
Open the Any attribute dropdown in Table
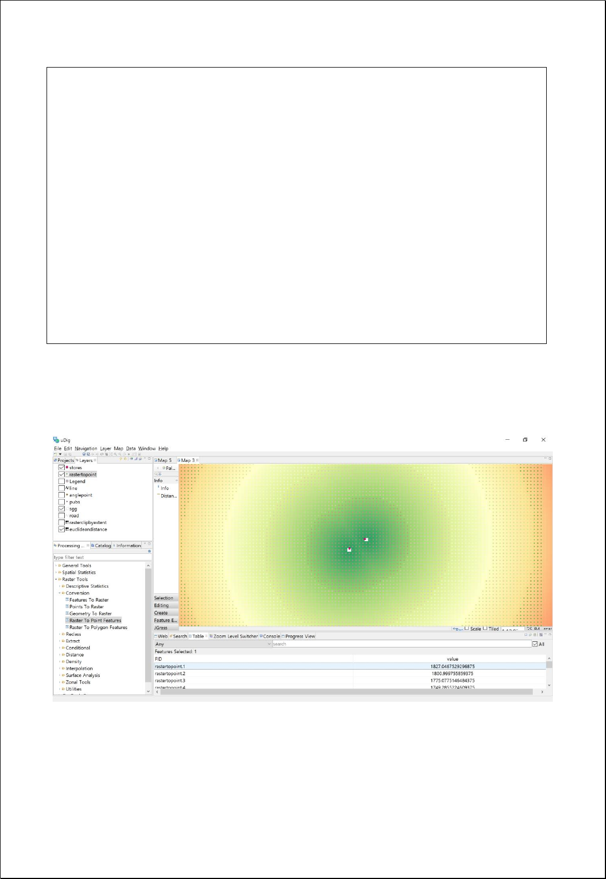213,644
